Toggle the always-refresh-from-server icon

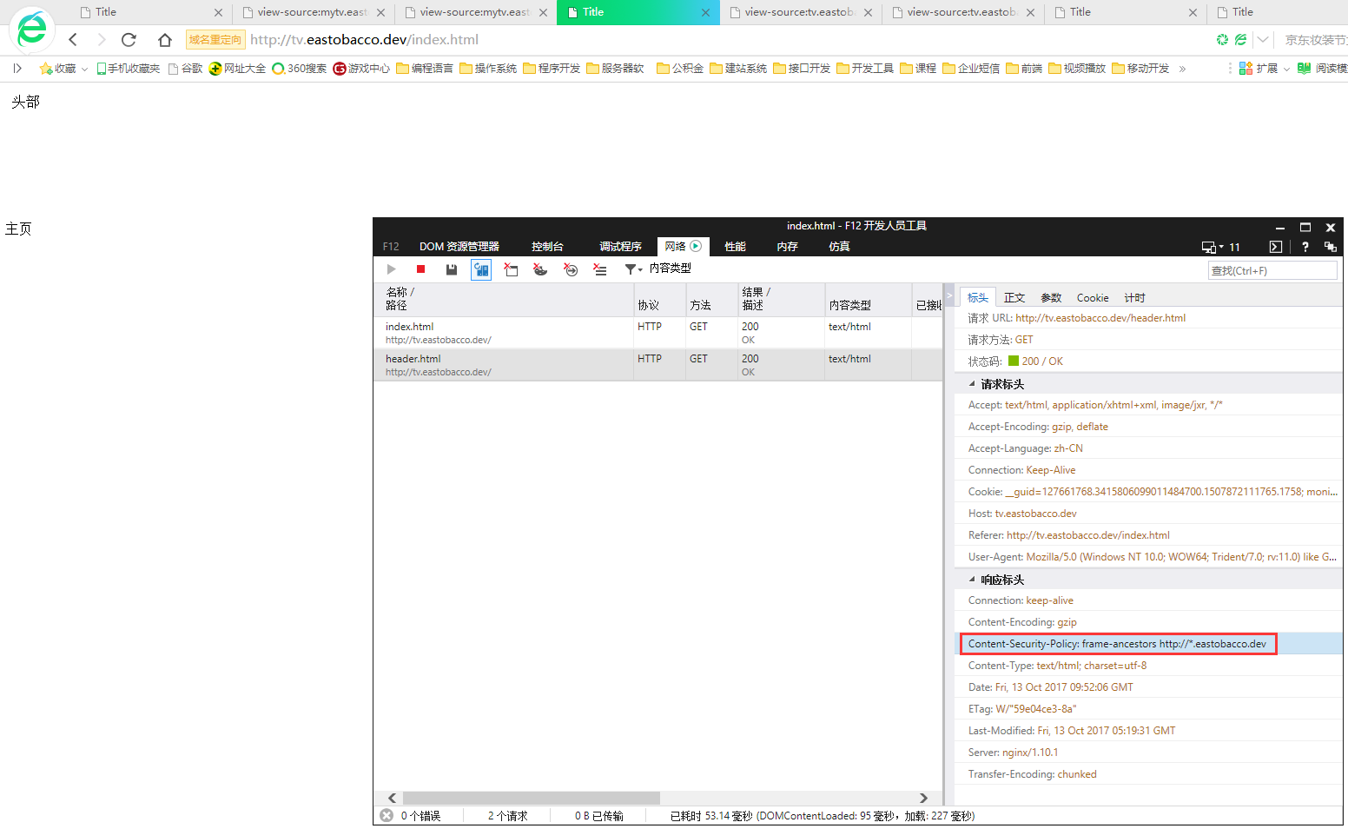click(480, 269)
